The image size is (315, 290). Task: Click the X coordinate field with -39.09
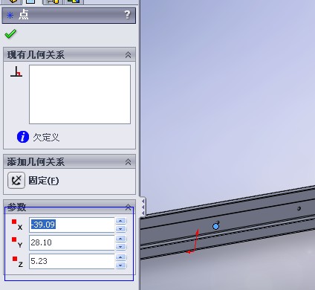pyautogui.click(x=72, y=225)
